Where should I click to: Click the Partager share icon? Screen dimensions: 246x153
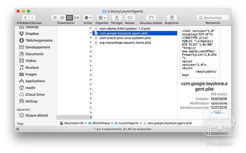click(117, 18)
